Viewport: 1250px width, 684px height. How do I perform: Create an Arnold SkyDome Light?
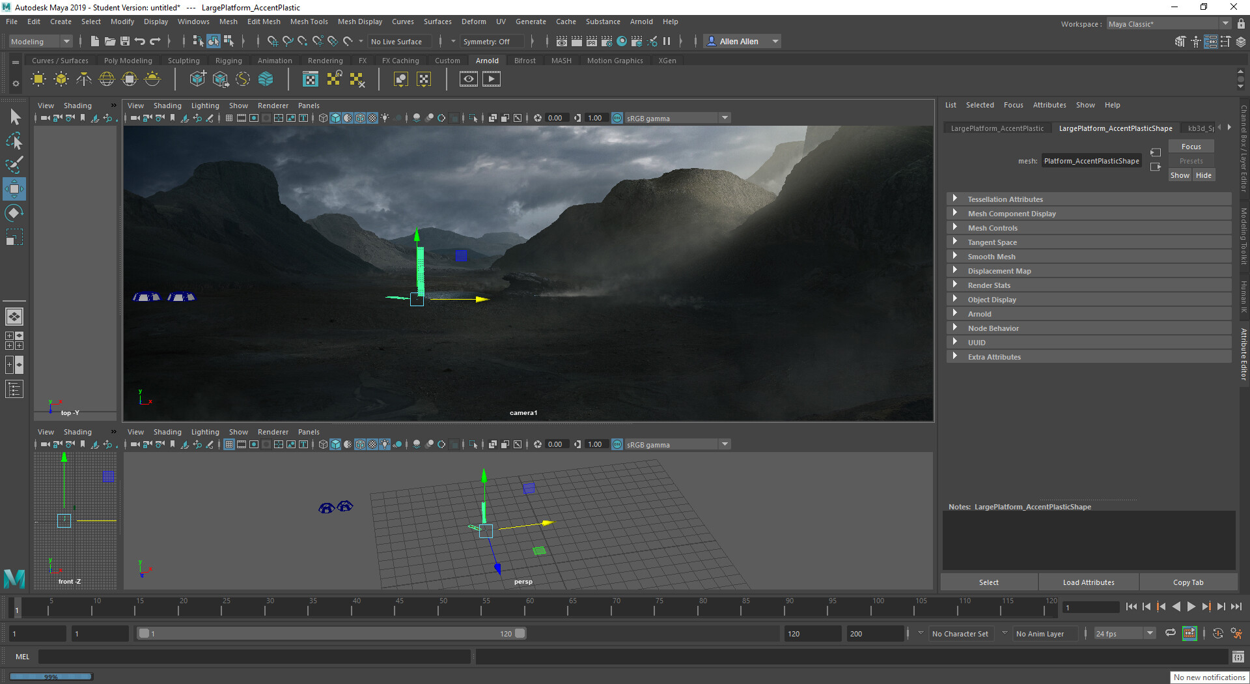[107, 79]
